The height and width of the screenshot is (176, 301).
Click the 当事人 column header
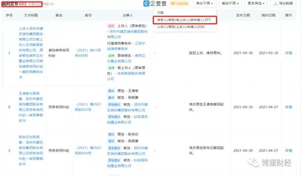tap(127, 16)
